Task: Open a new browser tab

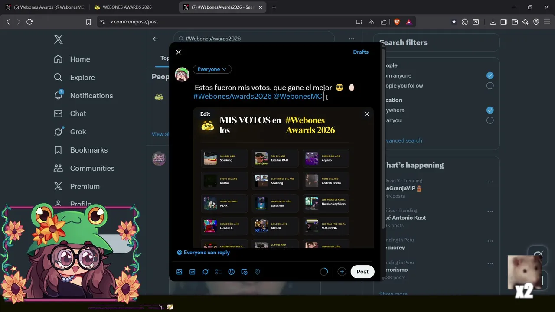Action: click(x=274, y=7)
